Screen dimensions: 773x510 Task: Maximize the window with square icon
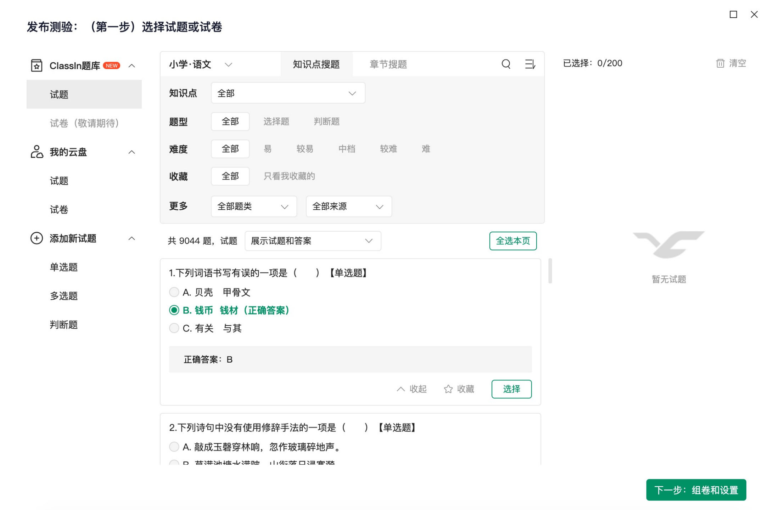click(x=733, y=14)
